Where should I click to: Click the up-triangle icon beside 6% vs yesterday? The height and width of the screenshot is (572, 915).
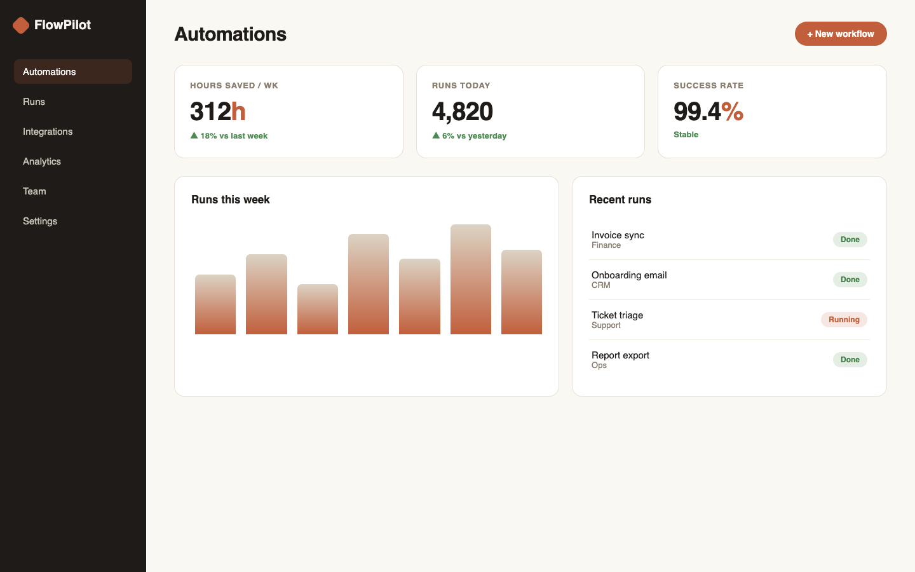(x=436, y=135)
